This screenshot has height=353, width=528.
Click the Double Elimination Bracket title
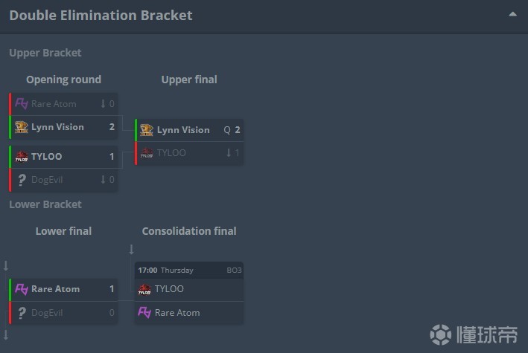tap(101, 15)
